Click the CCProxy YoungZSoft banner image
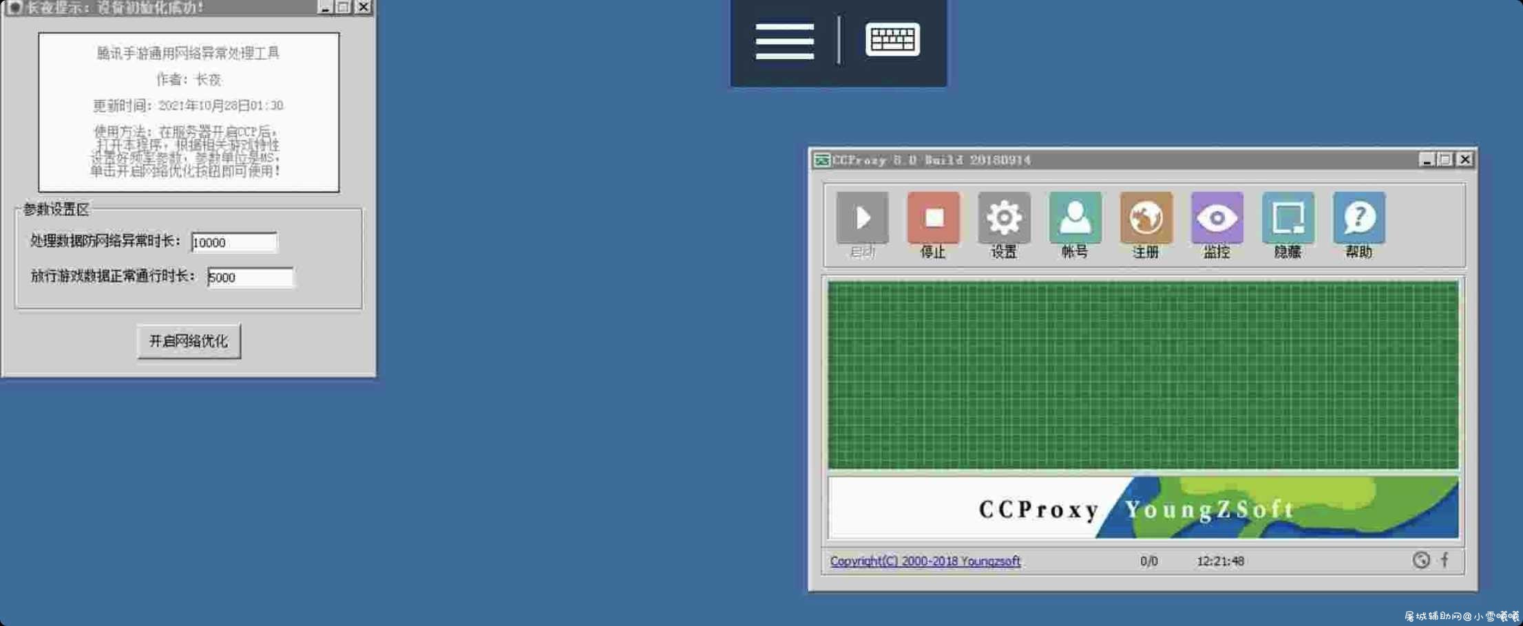The image size is (1523, 626). point(1143,508)
